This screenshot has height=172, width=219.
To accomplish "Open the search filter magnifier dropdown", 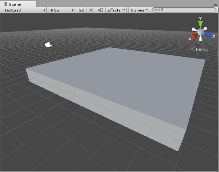I will (155, 10).
